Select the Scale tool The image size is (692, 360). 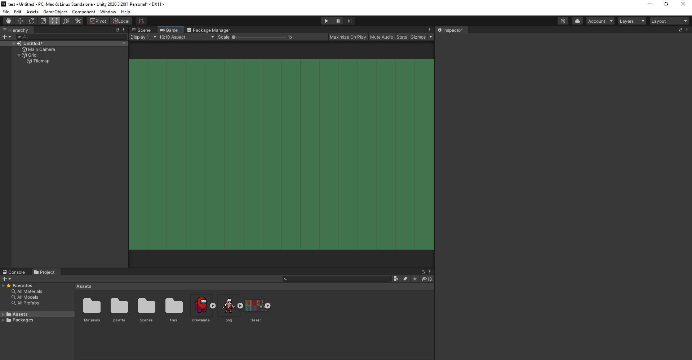click(x=43, y=21)
